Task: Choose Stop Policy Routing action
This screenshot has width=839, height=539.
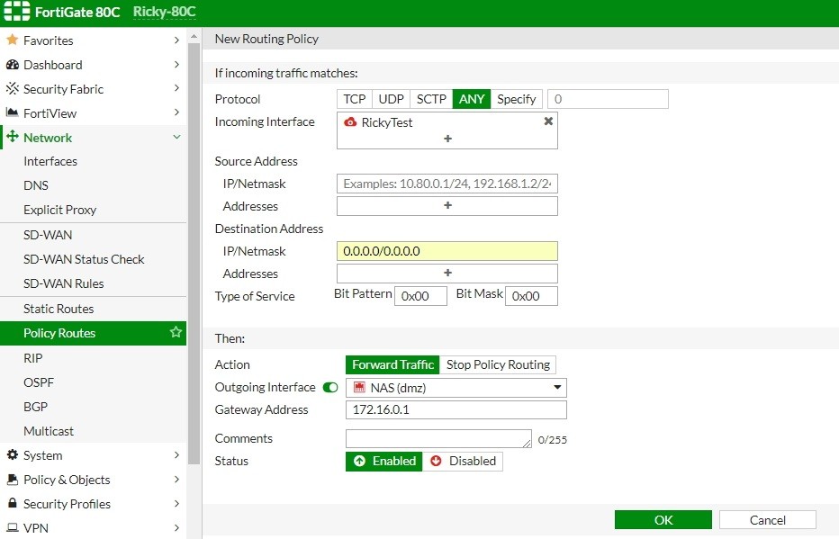Action: [x=498, y=364]
